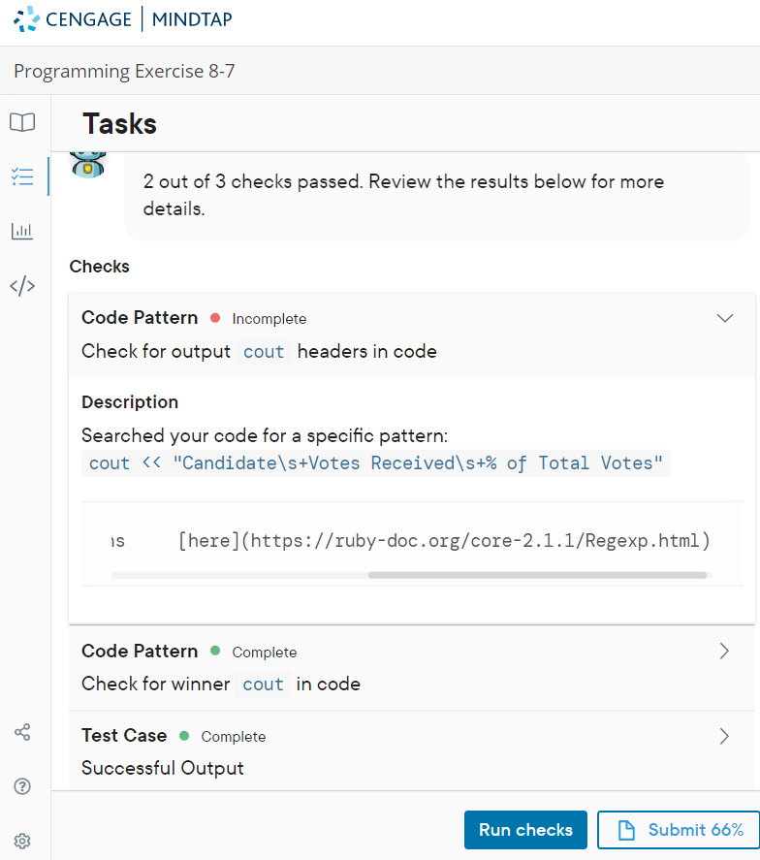Open the code editor brackets icon

[x=22, y=286]
